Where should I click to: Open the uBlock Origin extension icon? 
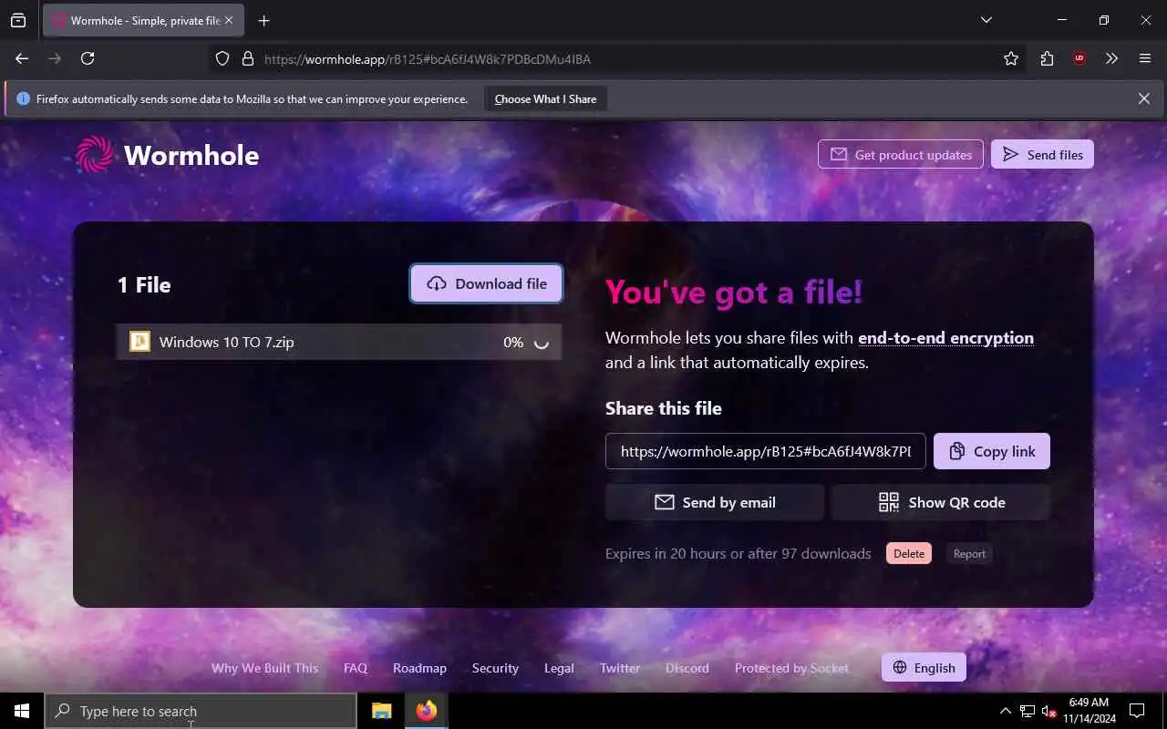coord(1079,58)
